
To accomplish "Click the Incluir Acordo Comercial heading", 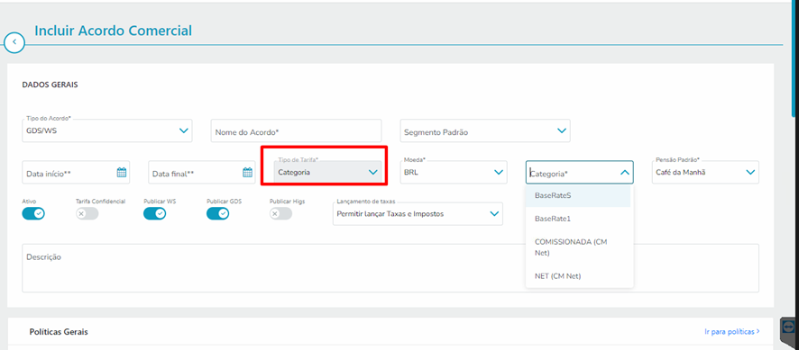I will [x=113, y=31].
